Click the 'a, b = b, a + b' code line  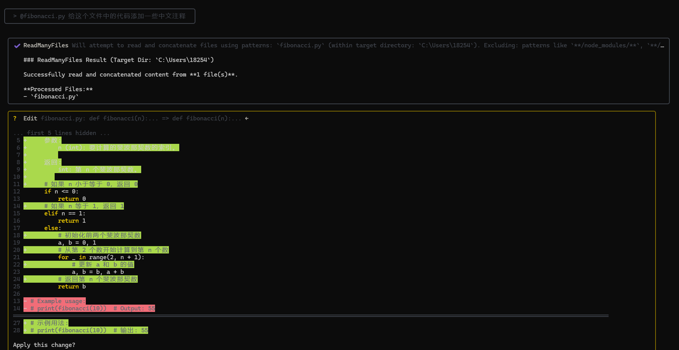click(x=98, y=272)
